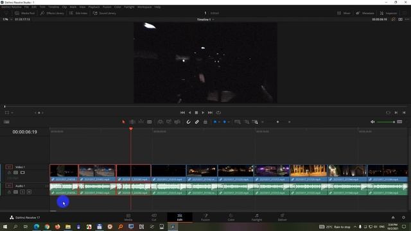The width and height of the screenshot is (411, 231).
Task: Click the blue Marker icon
Action: click(225, 122)
